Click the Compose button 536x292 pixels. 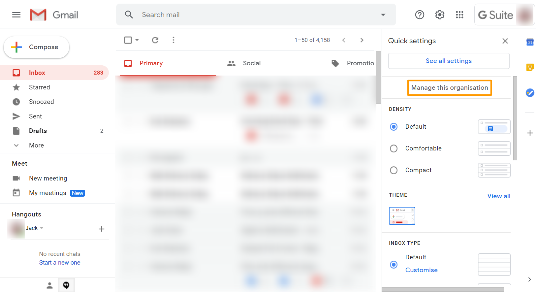[36, 47]
